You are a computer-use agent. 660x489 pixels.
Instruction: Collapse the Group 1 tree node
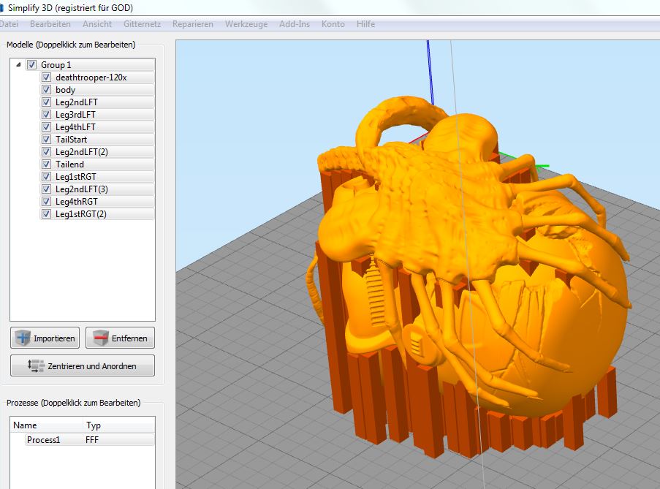pyautogui.click(x=18, y=65)
